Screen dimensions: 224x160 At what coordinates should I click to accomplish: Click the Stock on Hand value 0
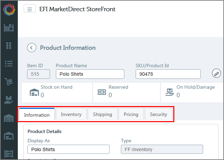(42, 95)
